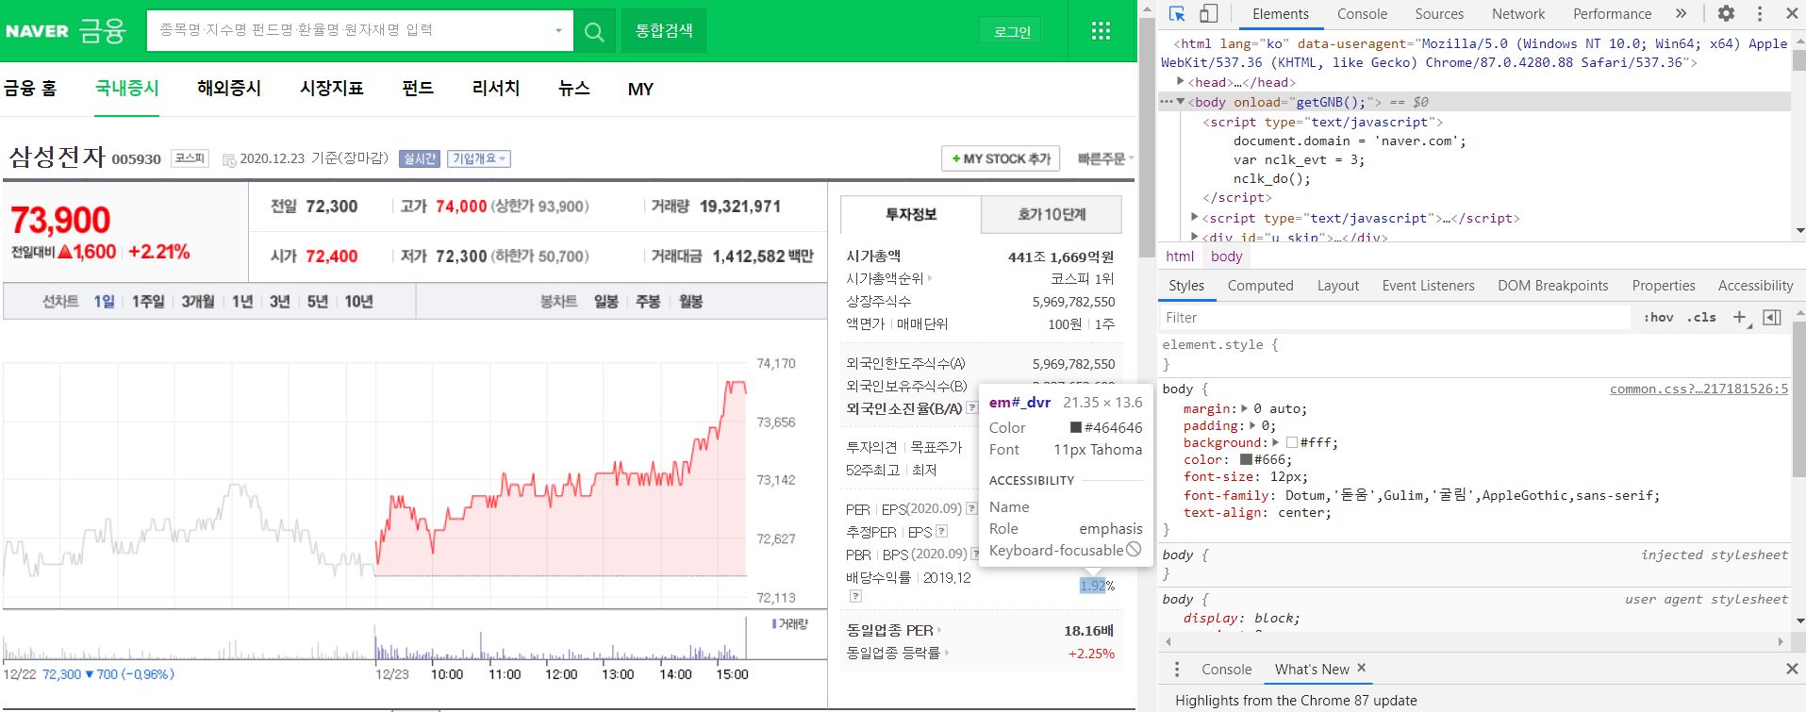
Task: Show more DevTools tabs chevron
Action: click(1681, 13)
